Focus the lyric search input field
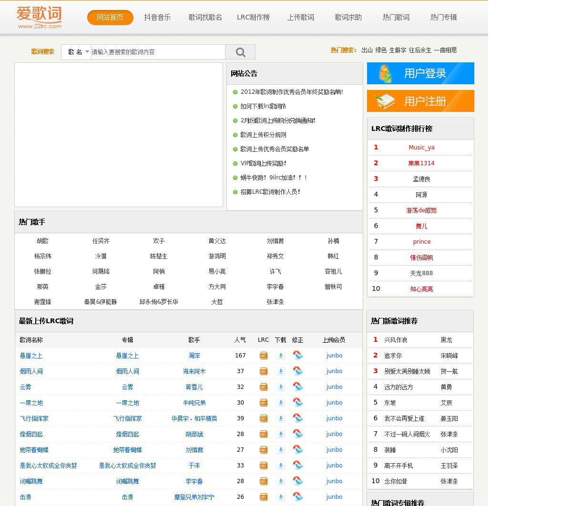The image size is (572, 506). point(157,52)
